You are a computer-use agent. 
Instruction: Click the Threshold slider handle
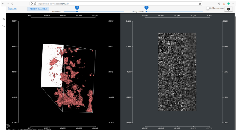(77, 12)
